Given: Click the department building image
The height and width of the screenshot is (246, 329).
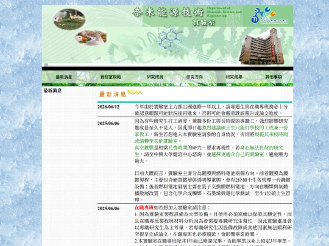Looking at the screenshot, I should 261,46.
